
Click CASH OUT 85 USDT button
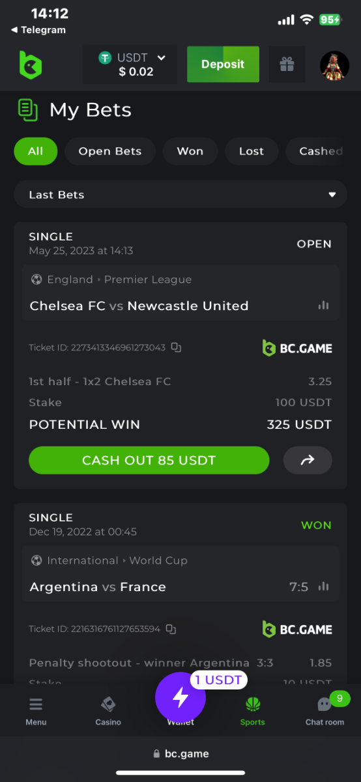[149, 460]
